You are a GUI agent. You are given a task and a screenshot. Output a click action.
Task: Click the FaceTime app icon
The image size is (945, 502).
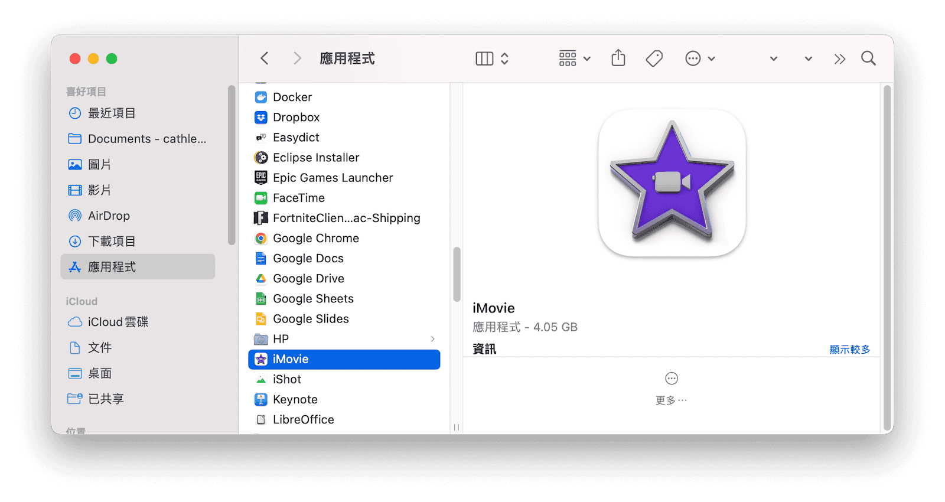(260, 198)
